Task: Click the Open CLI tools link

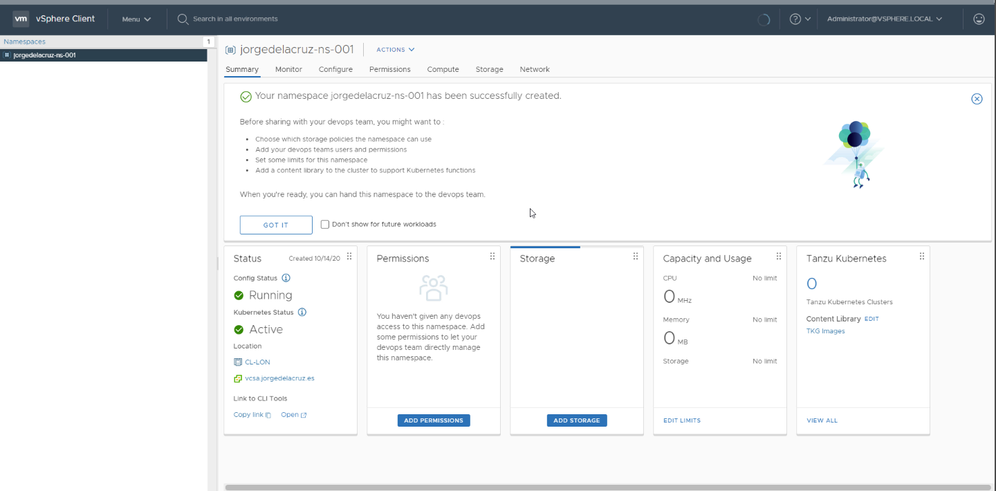Action: click(290, 415)
